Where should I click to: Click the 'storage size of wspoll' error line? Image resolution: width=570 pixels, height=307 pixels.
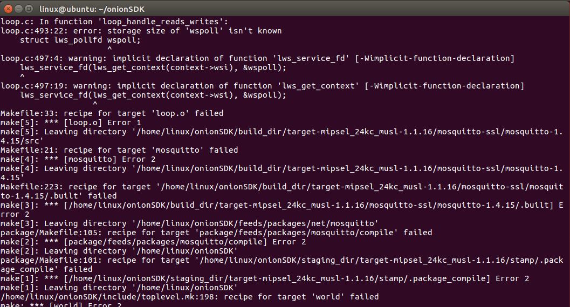point(141,31)
